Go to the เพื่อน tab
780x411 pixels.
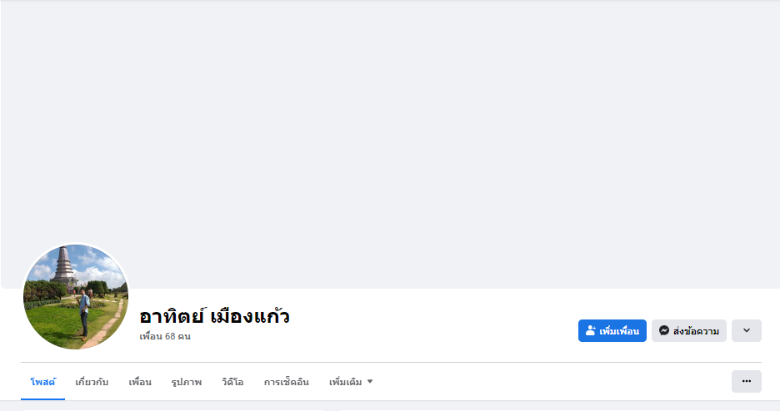tap(140, 382)
